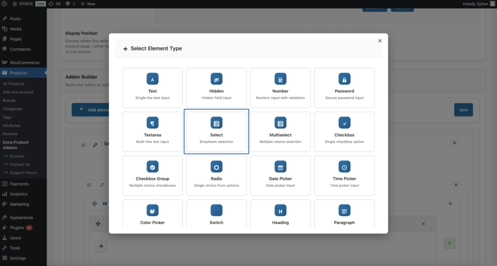Choose the Radio element type
Screen dimensions: 497x266
216,175
